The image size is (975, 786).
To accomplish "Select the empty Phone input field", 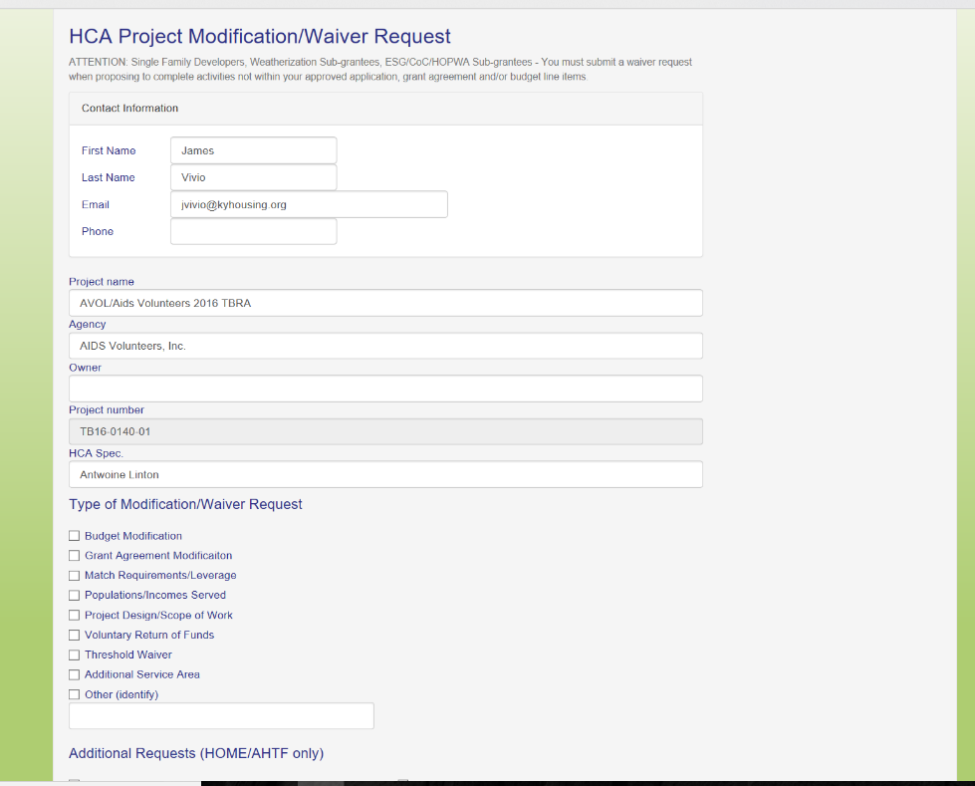I will [x=253, y=231].
